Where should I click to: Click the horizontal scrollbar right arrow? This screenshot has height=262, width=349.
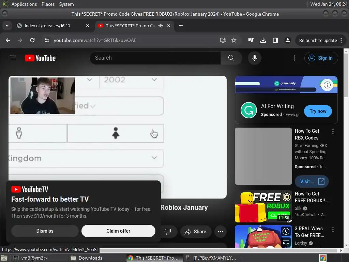pyautogui.click(x=341, y=250)
